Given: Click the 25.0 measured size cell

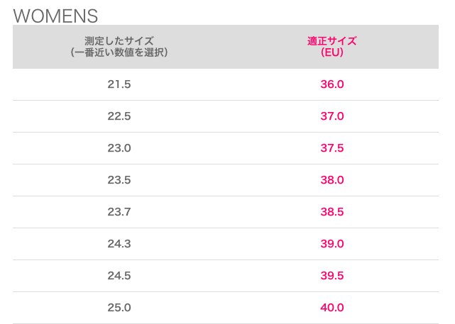Looking at the screenshot, I should tap(119, 308).
